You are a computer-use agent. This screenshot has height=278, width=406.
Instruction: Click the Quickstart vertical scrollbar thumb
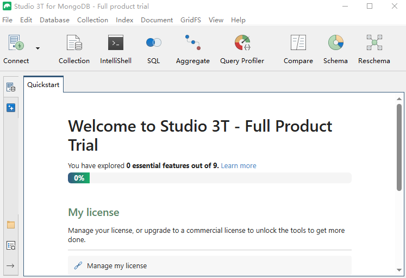pos(399,147)
